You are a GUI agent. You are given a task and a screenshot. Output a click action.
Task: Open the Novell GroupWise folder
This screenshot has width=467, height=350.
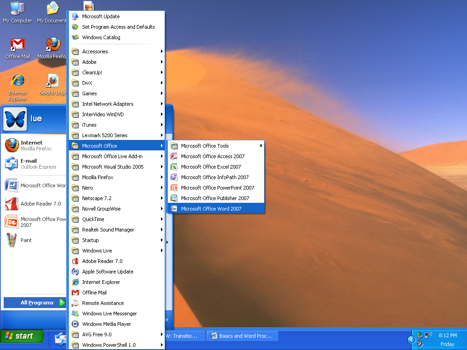coord(117,209)
